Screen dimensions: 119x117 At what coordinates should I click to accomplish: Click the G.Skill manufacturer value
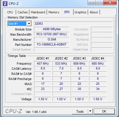(x=52, y=39)
